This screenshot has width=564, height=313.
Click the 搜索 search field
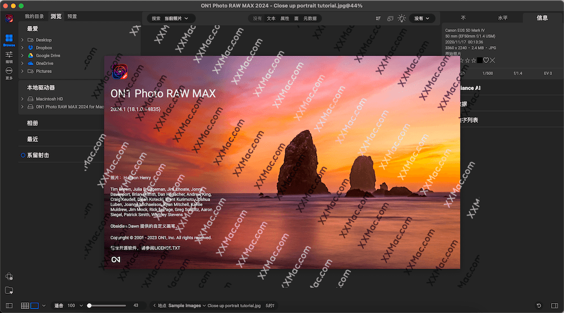[x=156, y=19]
